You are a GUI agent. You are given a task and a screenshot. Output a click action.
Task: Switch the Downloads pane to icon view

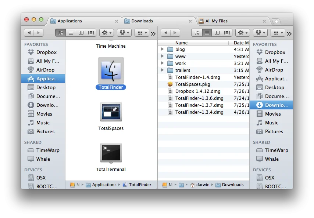tap(197, 32)
